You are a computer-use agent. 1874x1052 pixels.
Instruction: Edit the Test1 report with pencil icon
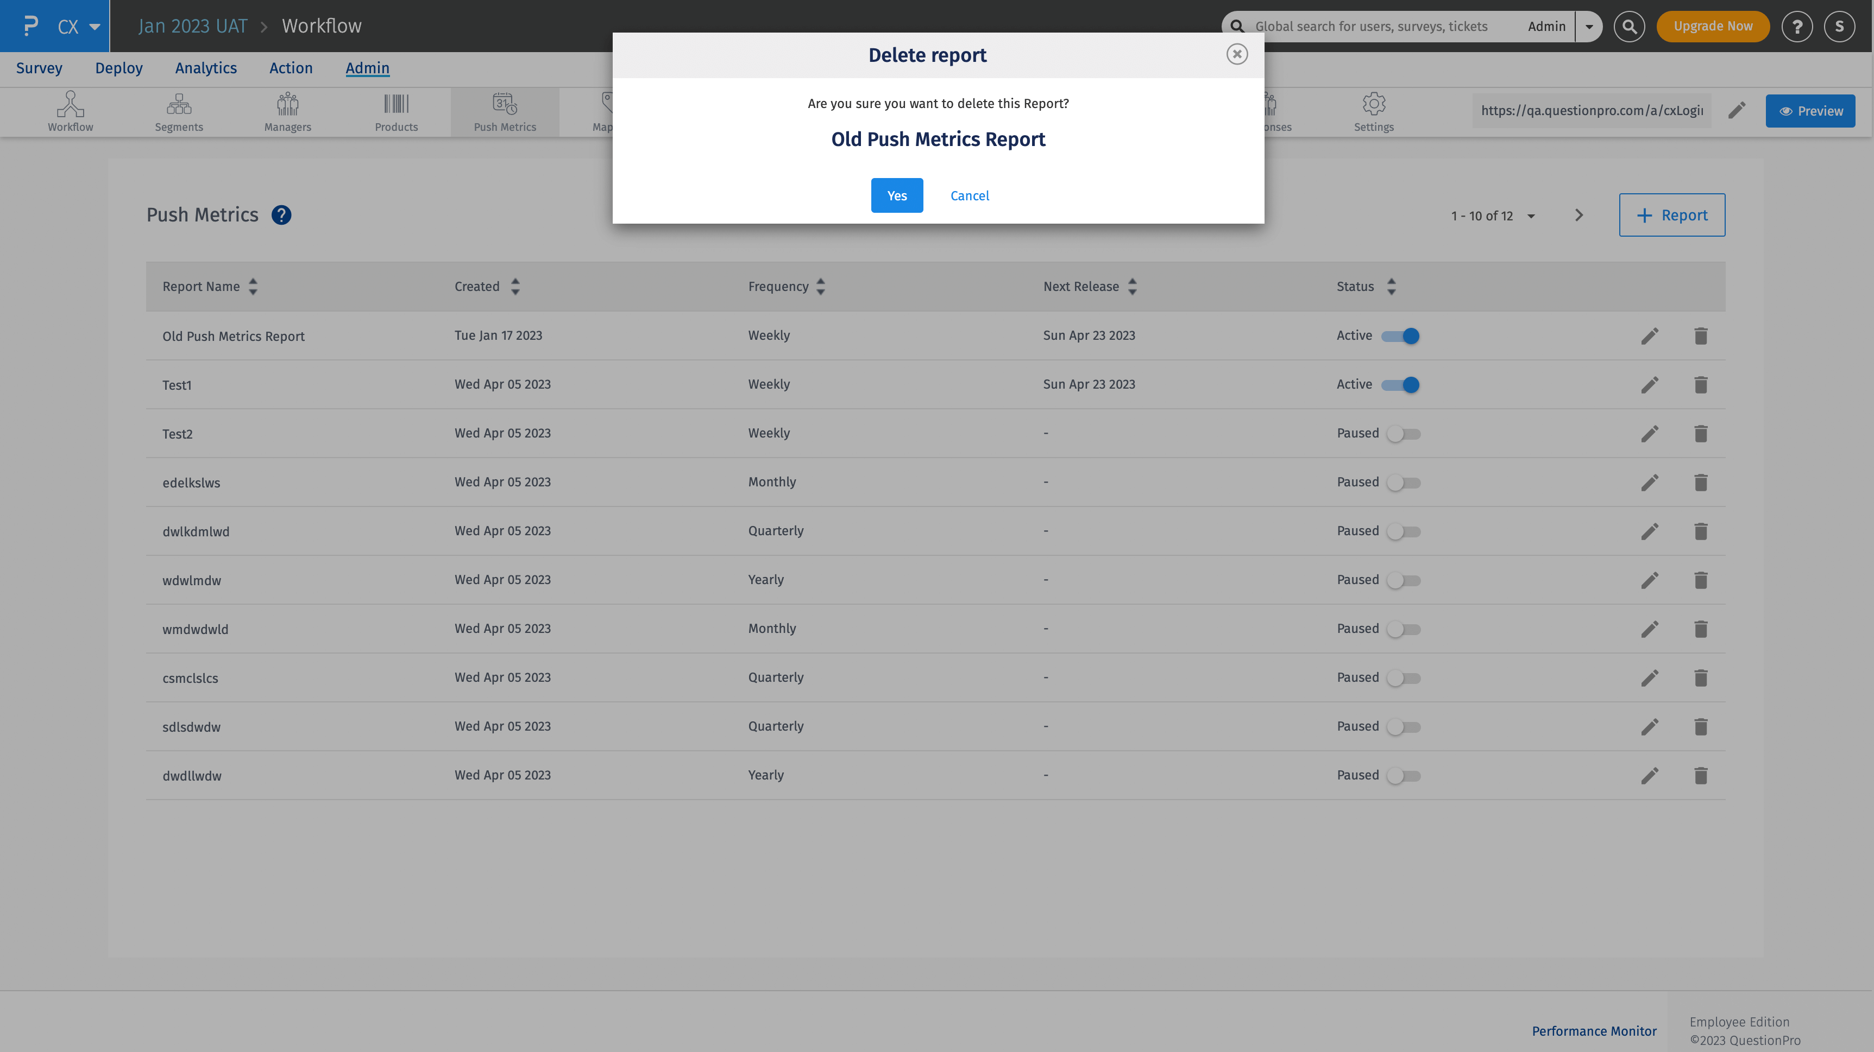[1650, 385]
